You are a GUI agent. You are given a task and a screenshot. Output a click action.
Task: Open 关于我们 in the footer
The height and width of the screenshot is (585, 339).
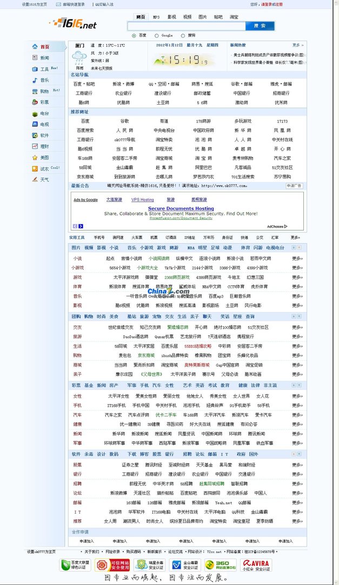pos(91,551)
